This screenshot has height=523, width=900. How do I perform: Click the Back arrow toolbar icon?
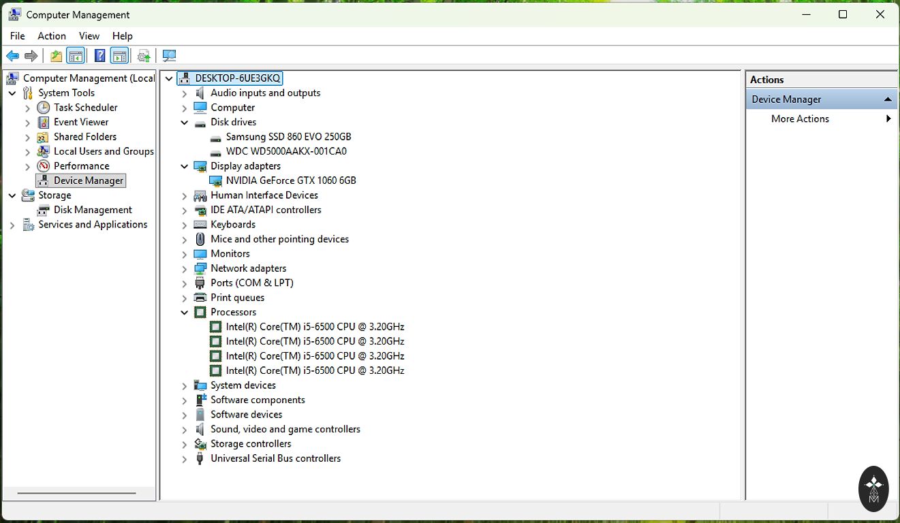point(12,56)
